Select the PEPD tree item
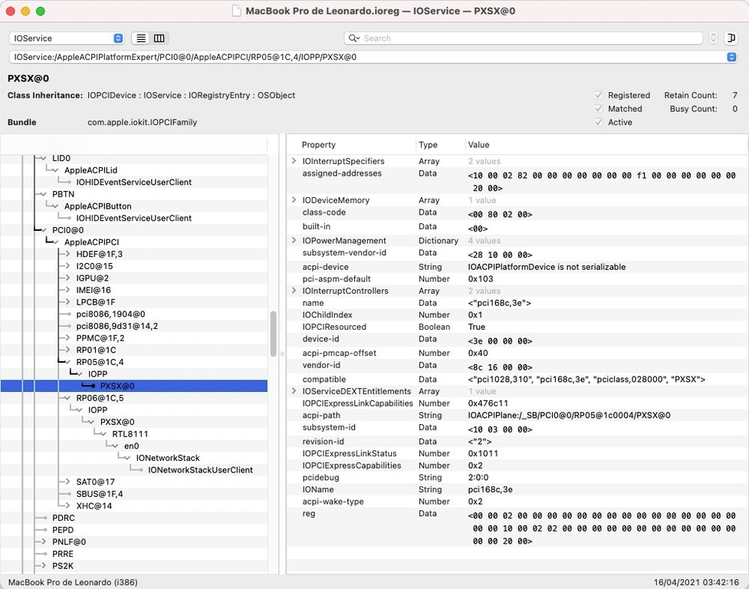The image size is (749, 589). pyautogui.click(x=63, y=529)
